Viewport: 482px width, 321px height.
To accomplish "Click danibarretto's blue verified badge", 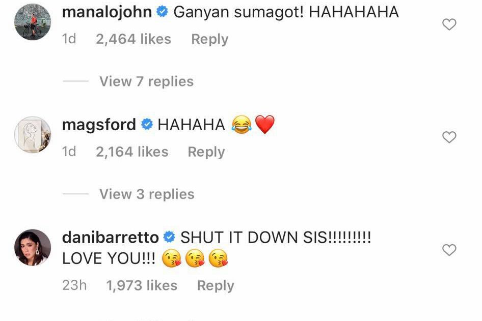I will pyautogui.click(x=169, y=237).
